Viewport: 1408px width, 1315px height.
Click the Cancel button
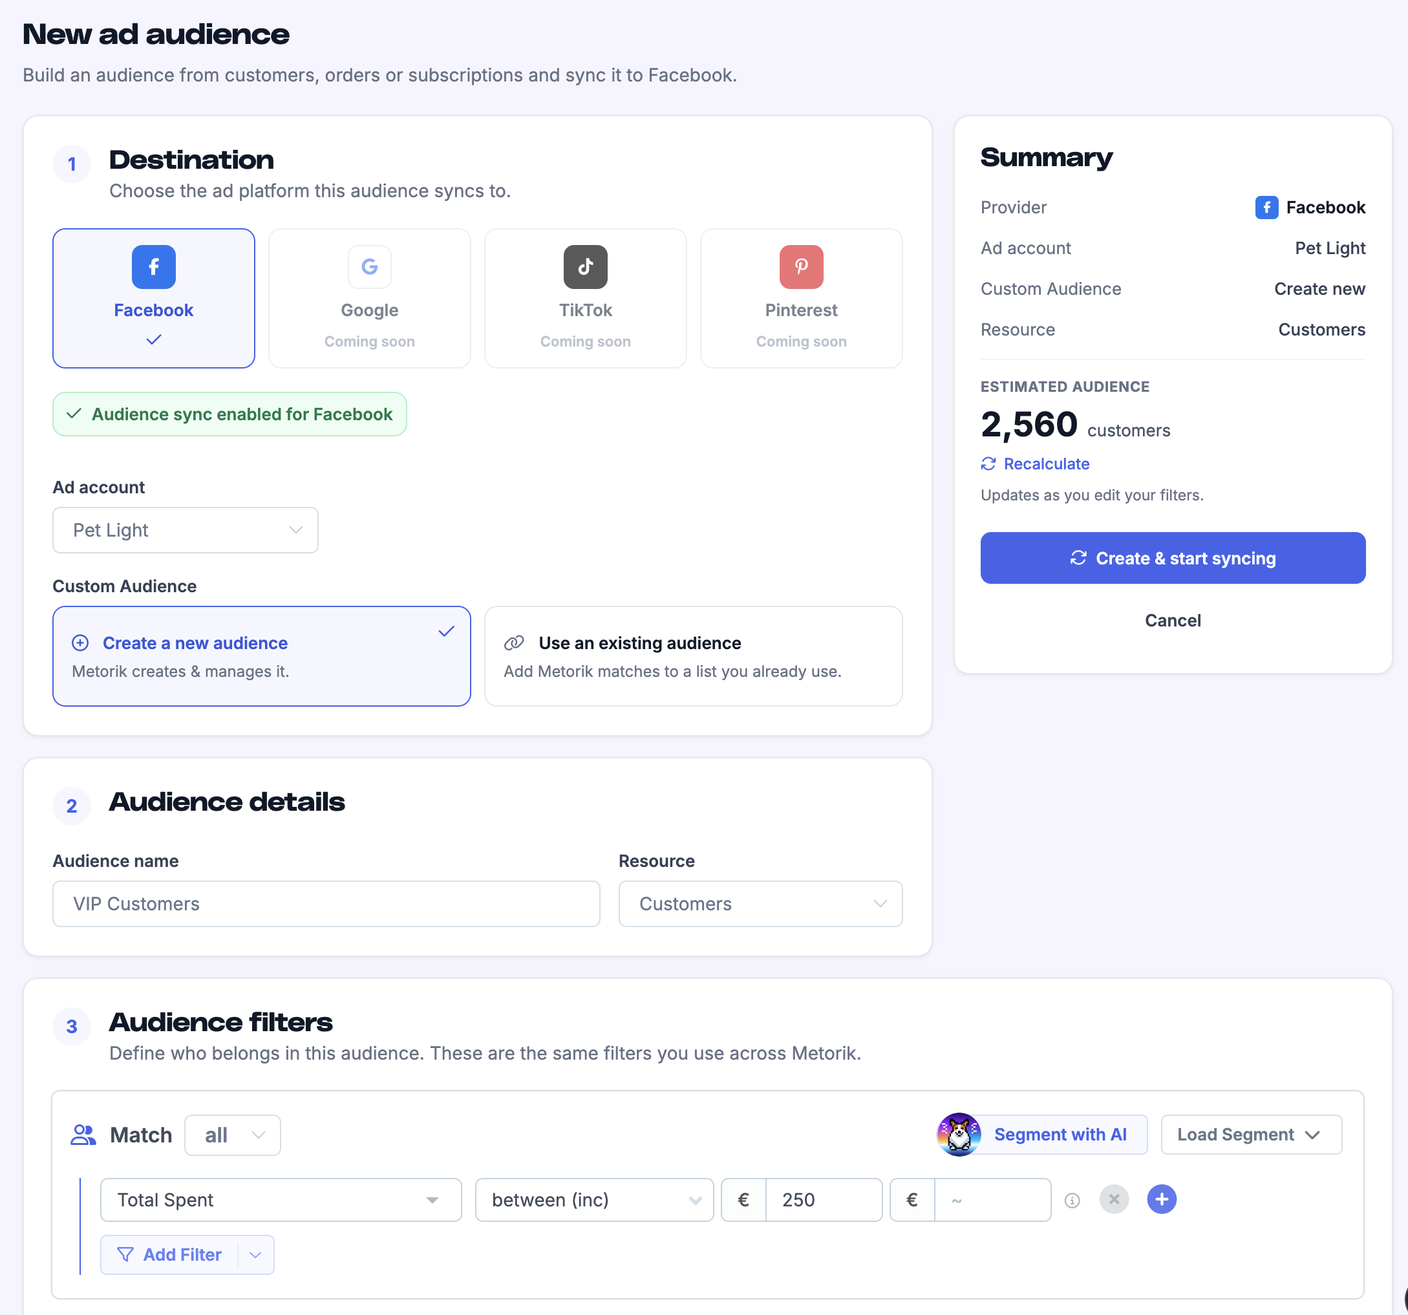(1173, 621)
